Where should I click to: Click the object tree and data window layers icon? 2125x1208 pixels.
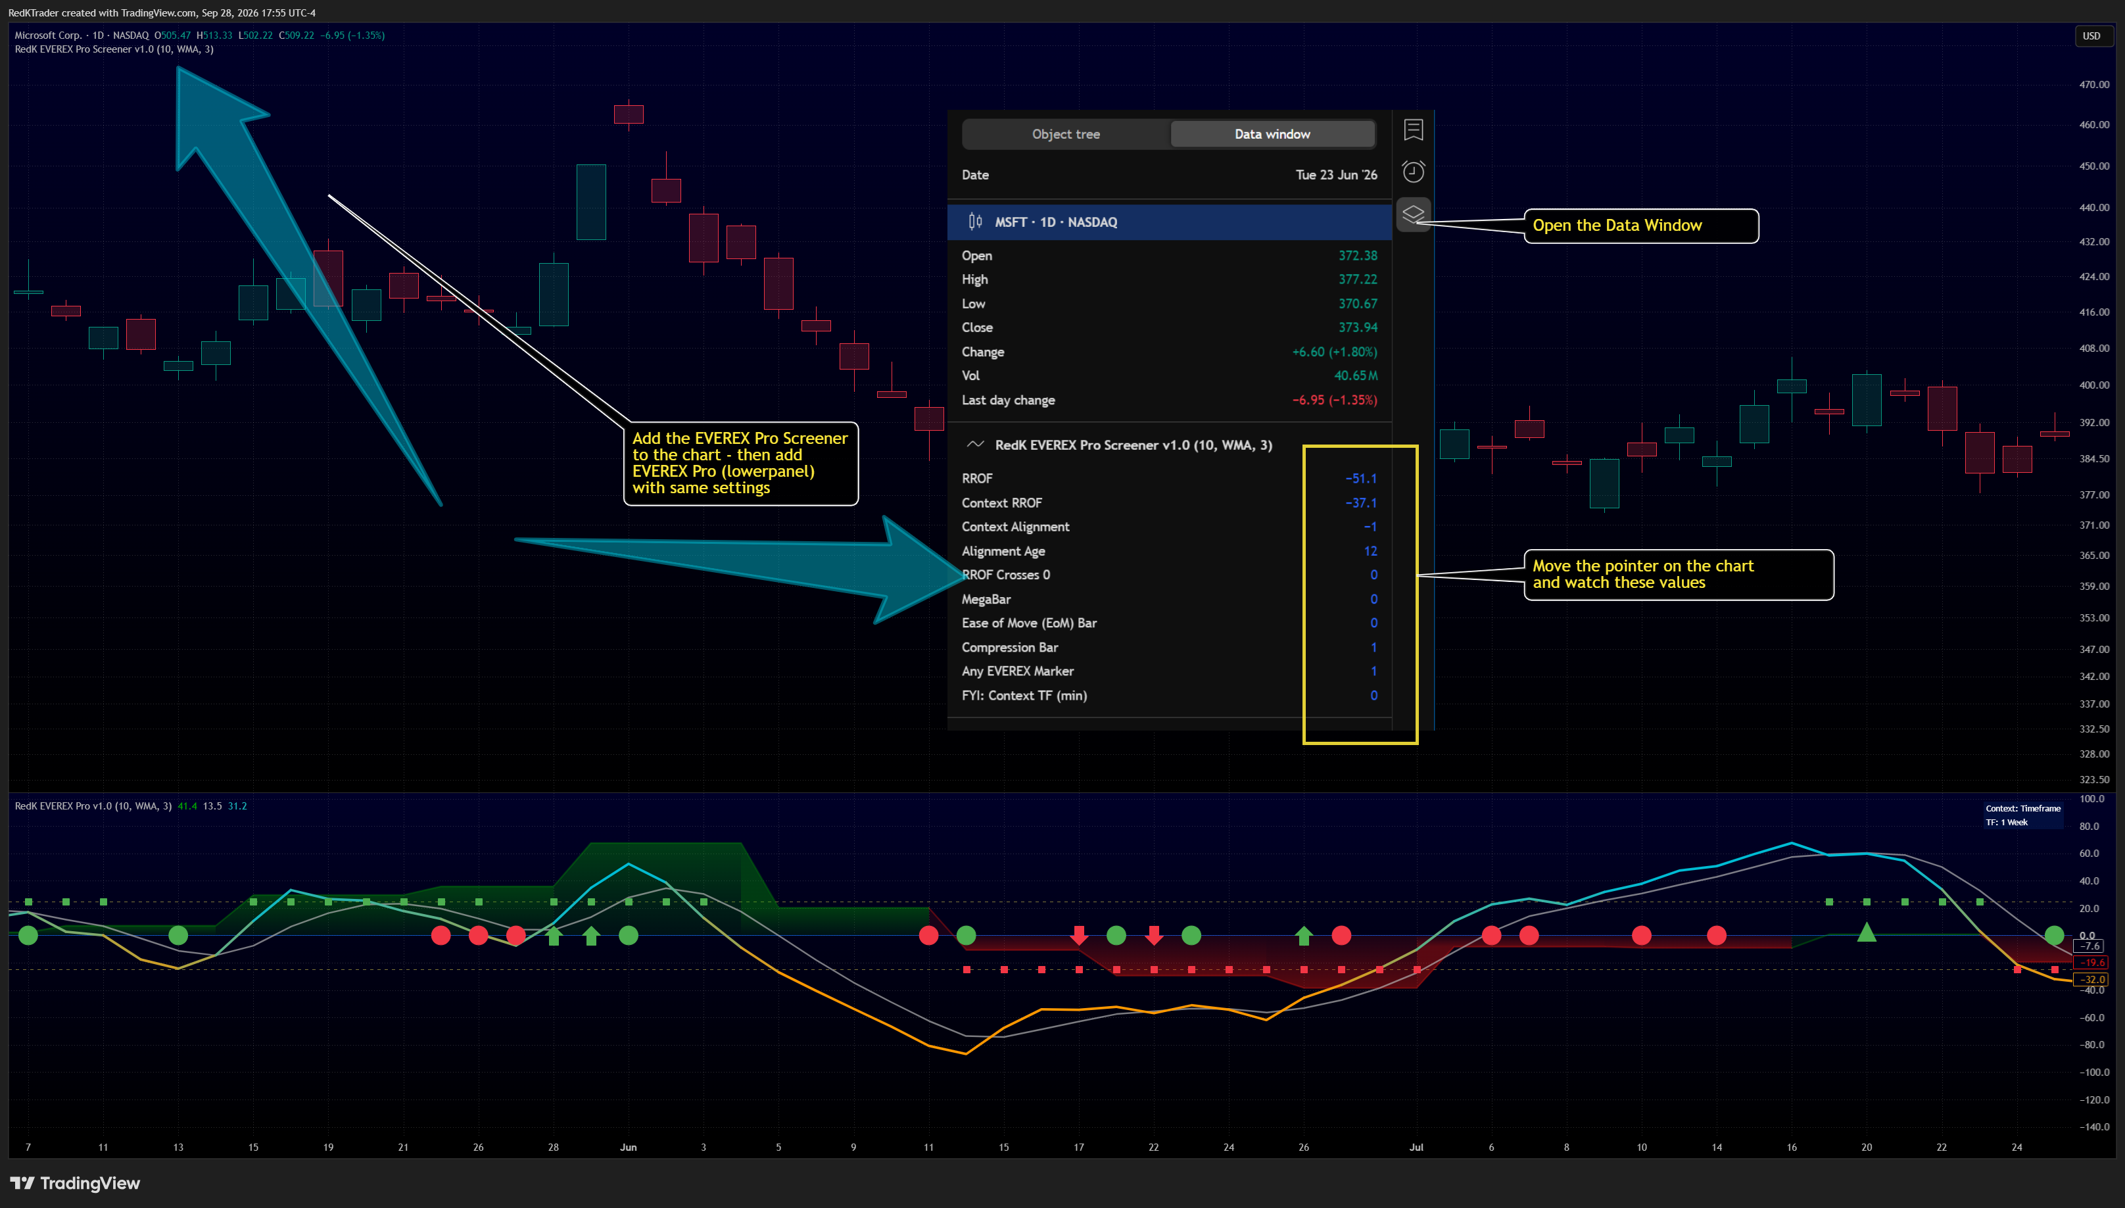(1414, 214)
